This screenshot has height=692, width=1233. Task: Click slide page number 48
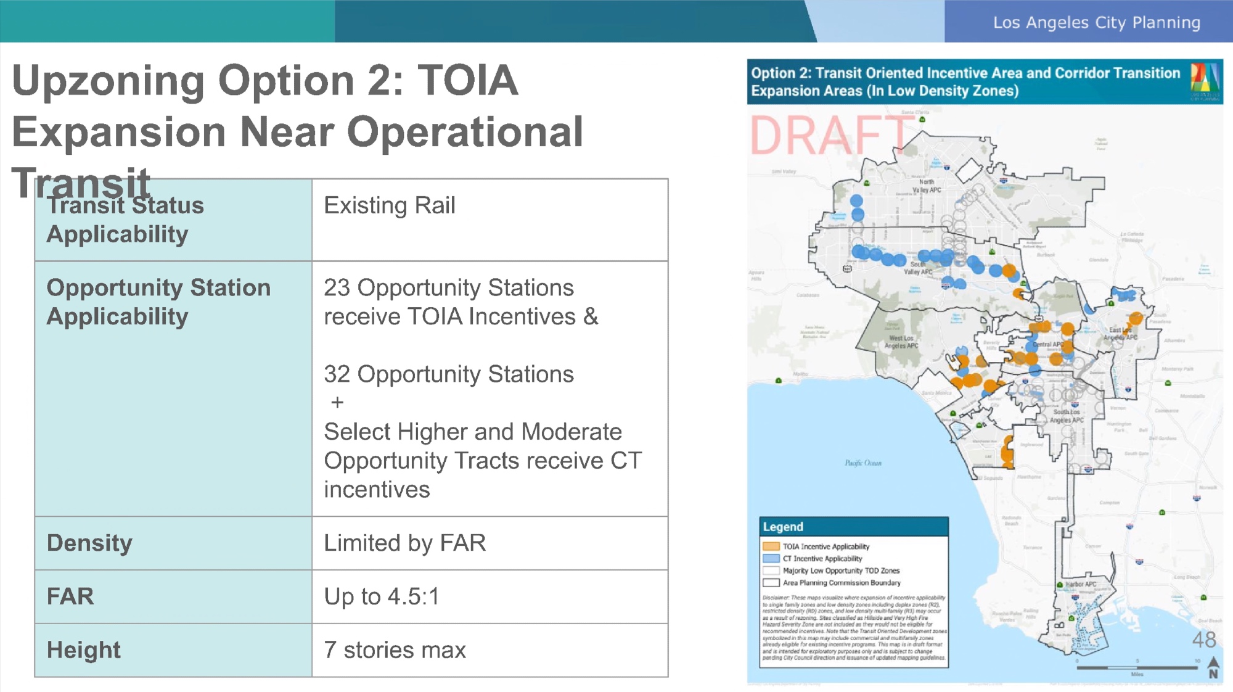point(1203,640)
